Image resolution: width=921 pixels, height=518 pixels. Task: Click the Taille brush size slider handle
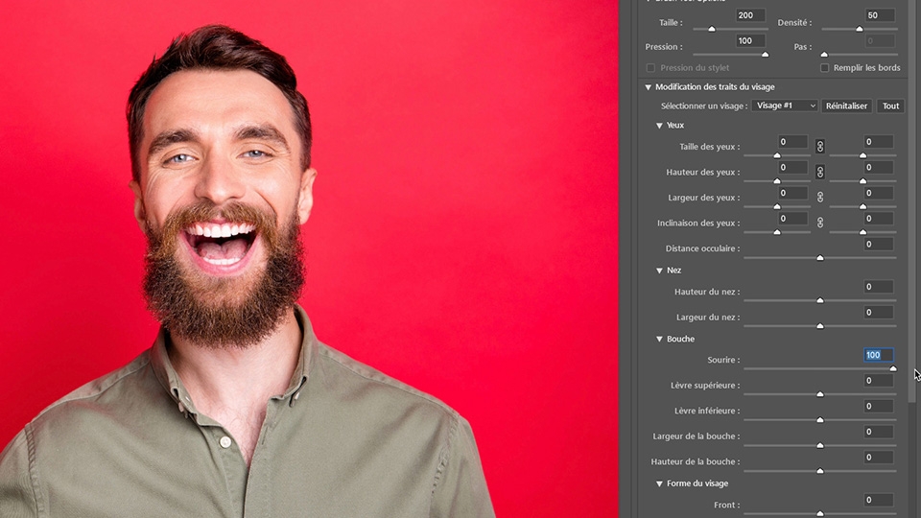(711, 29)
